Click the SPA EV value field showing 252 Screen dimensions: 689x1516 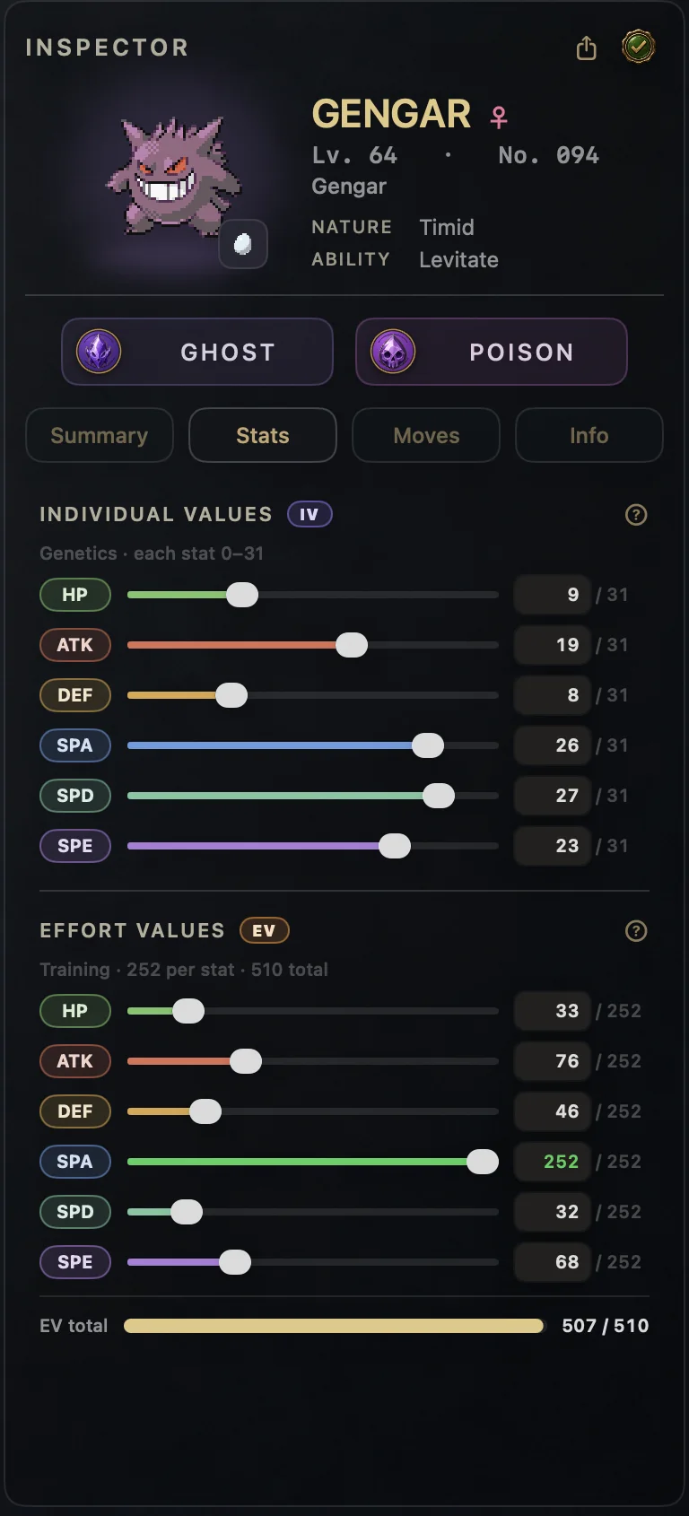point(553,1162)
